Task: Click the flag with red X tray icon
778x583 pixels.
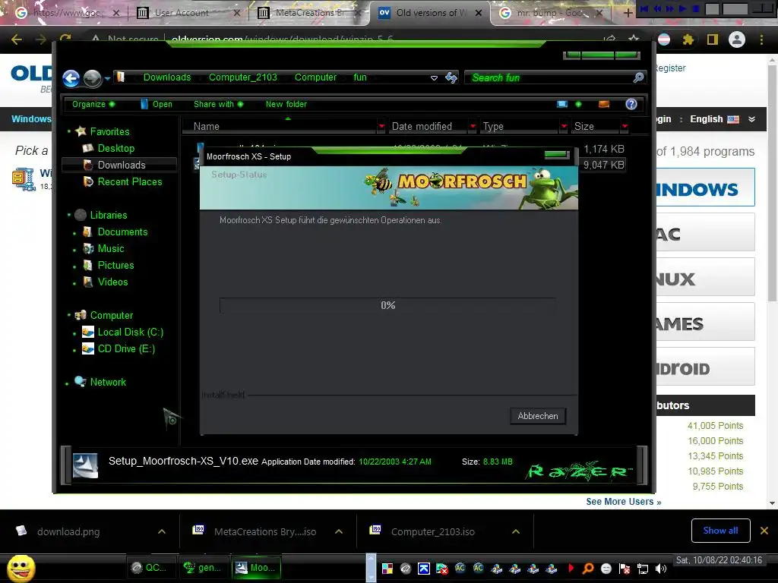Action: point(625,569)
